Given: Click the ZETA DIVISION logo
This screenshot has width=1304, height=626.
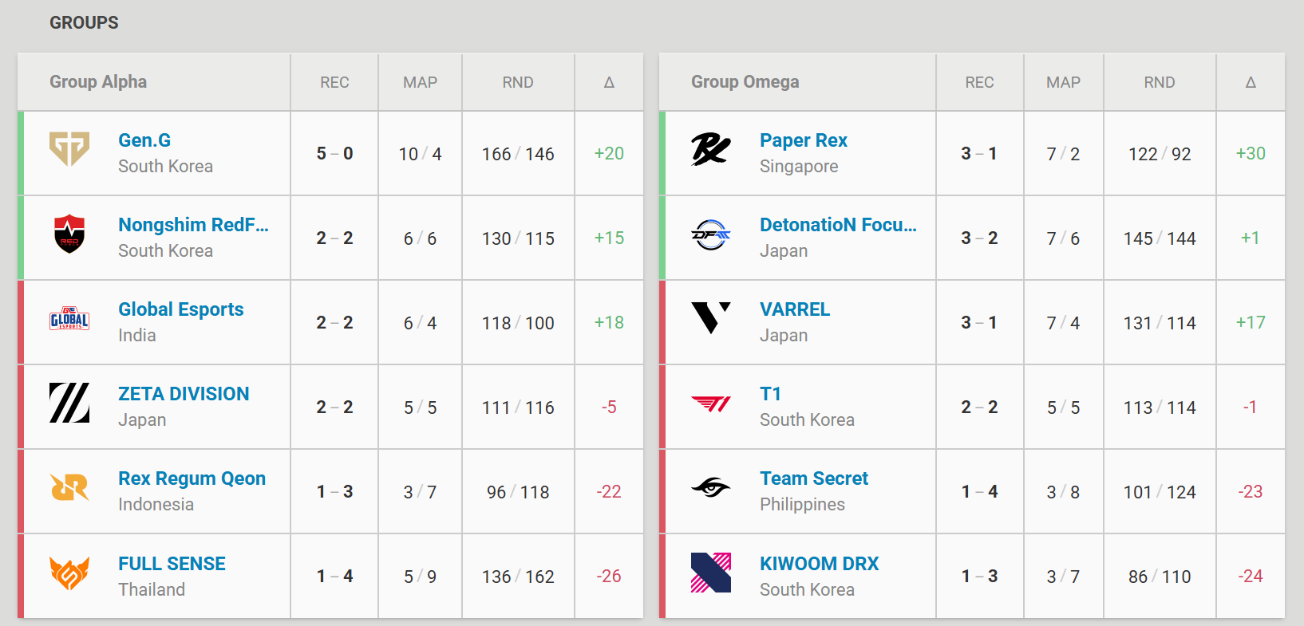Looking at the screenshot, I should coord(69,403).
